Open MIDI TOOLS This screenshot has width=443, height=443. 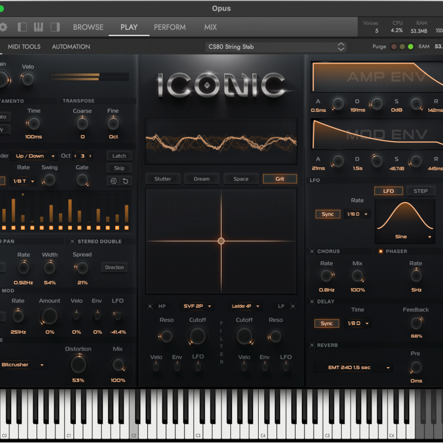tap(24, 47)
